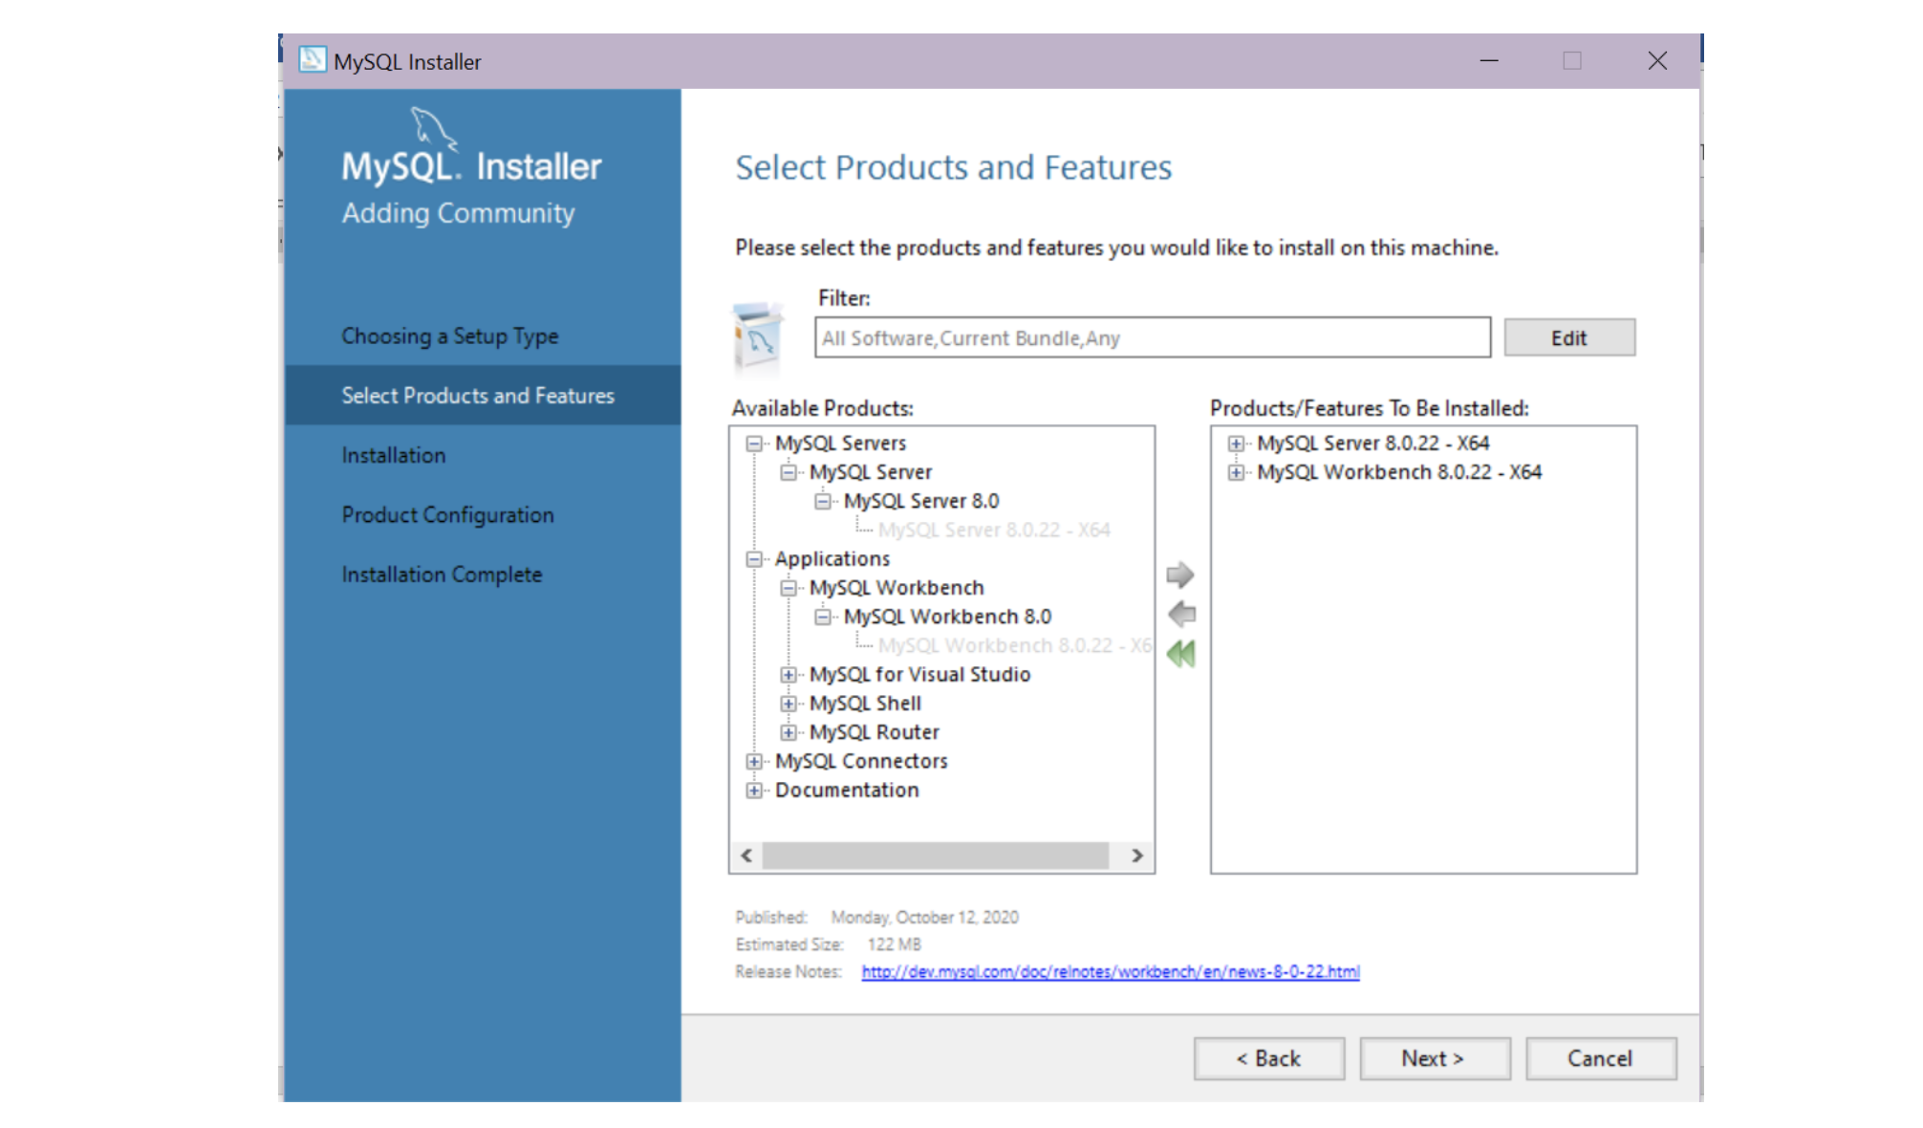
Task: Close the MySQL Installer window
Action: [1657, 61]
